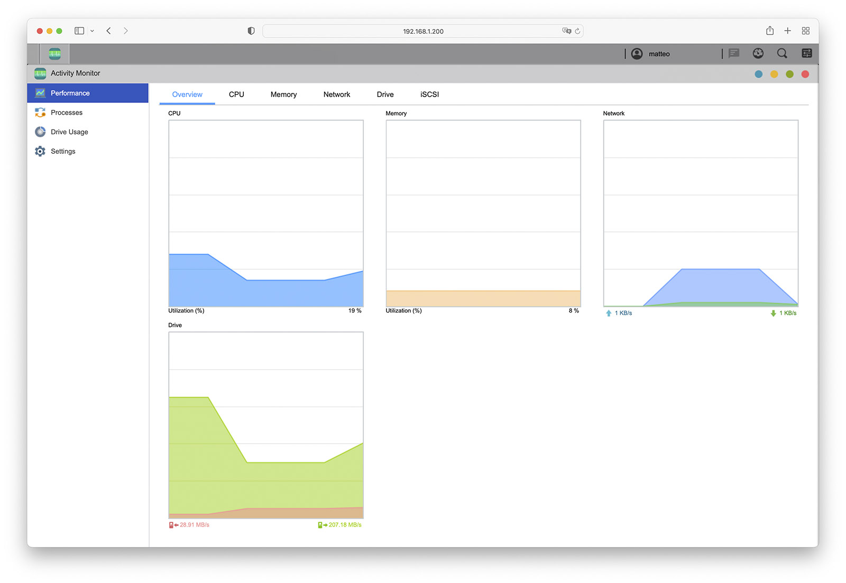This screenshot has height=583, width=846.
Task: Click the blue help dot in the window header
Action: (x=759, y=74)
